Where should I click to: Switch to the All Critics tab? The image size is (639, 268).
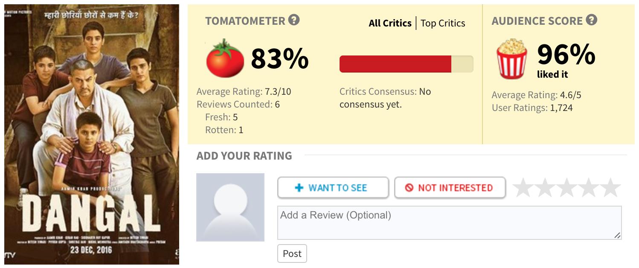[x=390, y=23]
